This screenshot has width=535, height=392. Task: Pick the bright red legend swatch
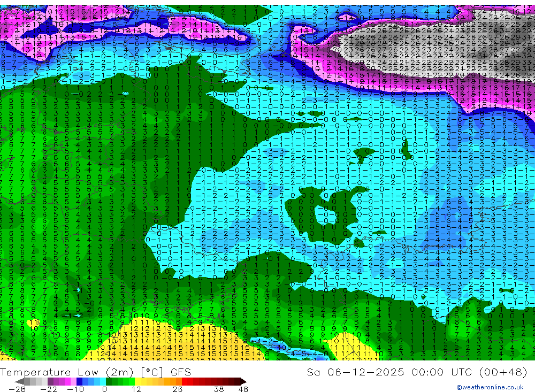tap(185, 381)
